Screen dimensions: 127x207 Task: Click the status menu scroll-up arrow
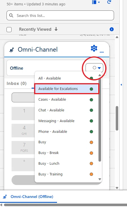(x=100, y=75)
